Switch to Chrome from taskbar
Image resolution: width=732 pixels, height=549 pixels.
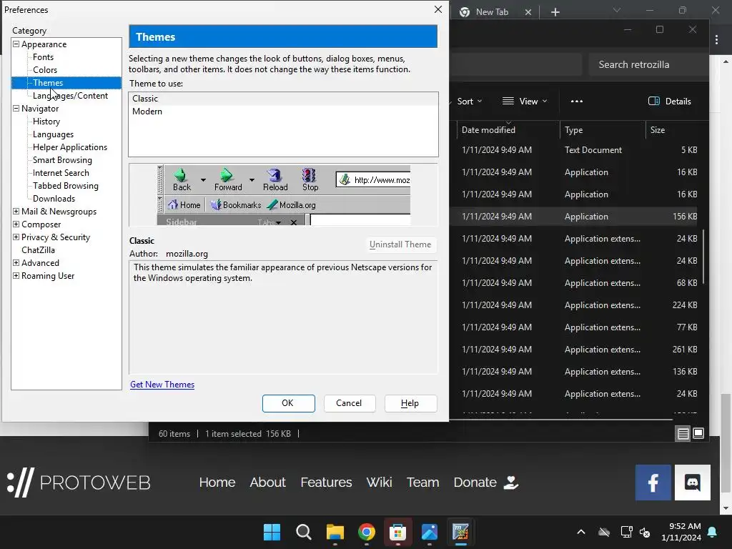[367, 532]
